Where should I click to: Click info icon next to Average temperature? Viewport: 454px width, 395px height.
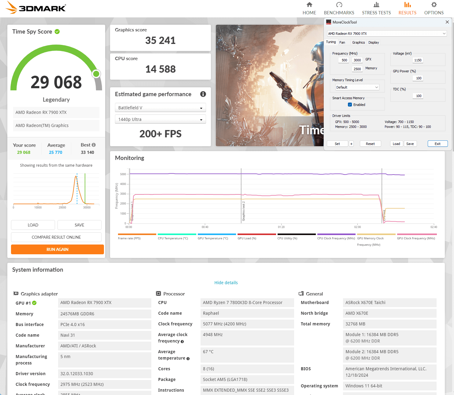tap(188, 359)
